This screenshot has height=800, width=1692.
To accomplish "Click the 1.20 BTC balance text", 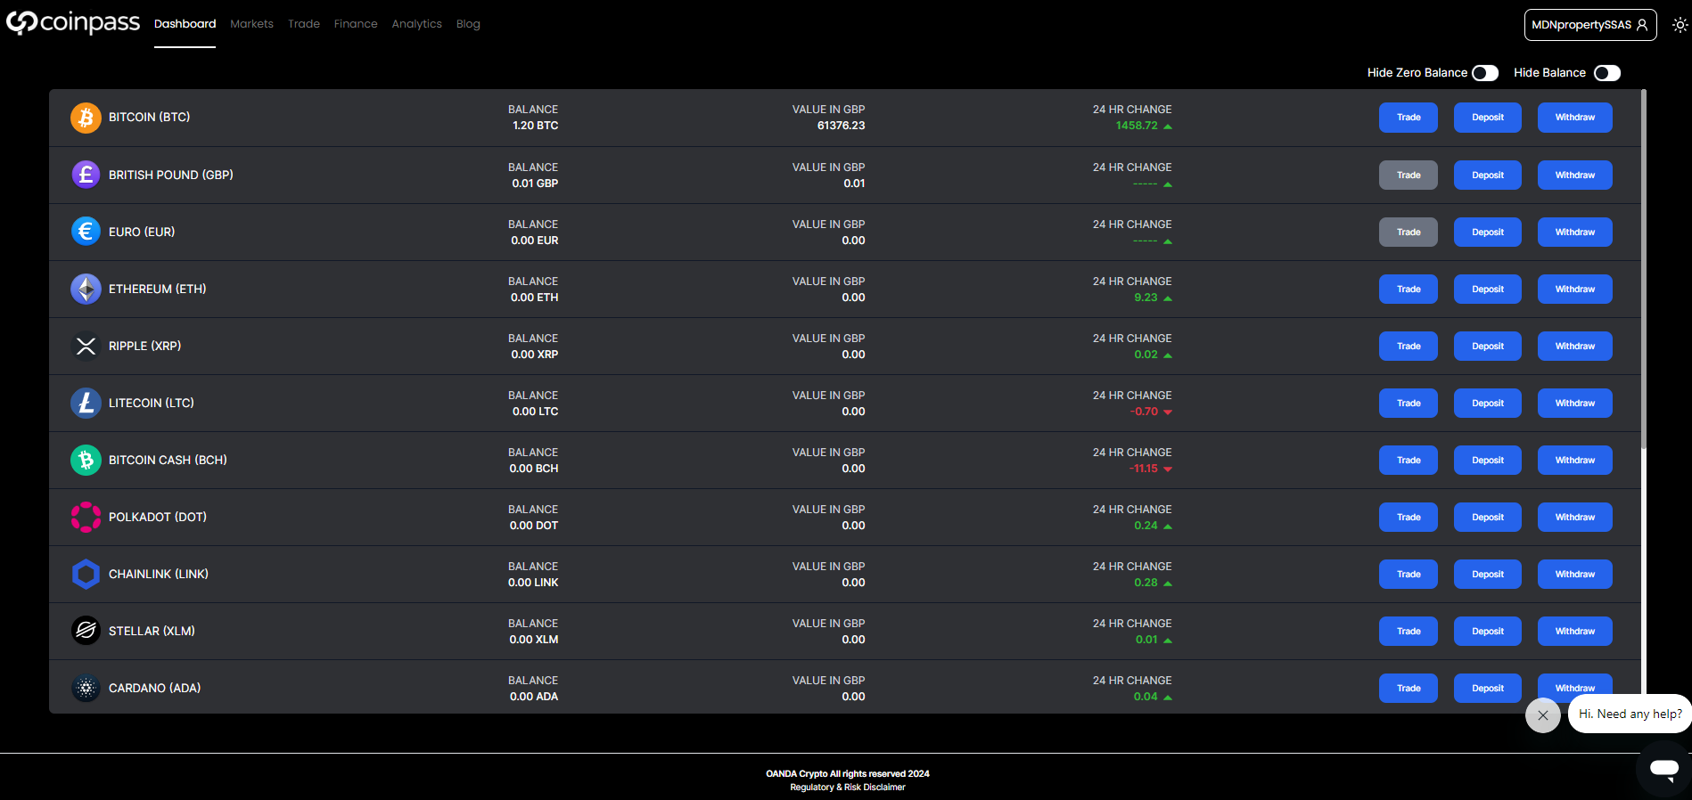I will pyautogui.click(x=536, y=126).
